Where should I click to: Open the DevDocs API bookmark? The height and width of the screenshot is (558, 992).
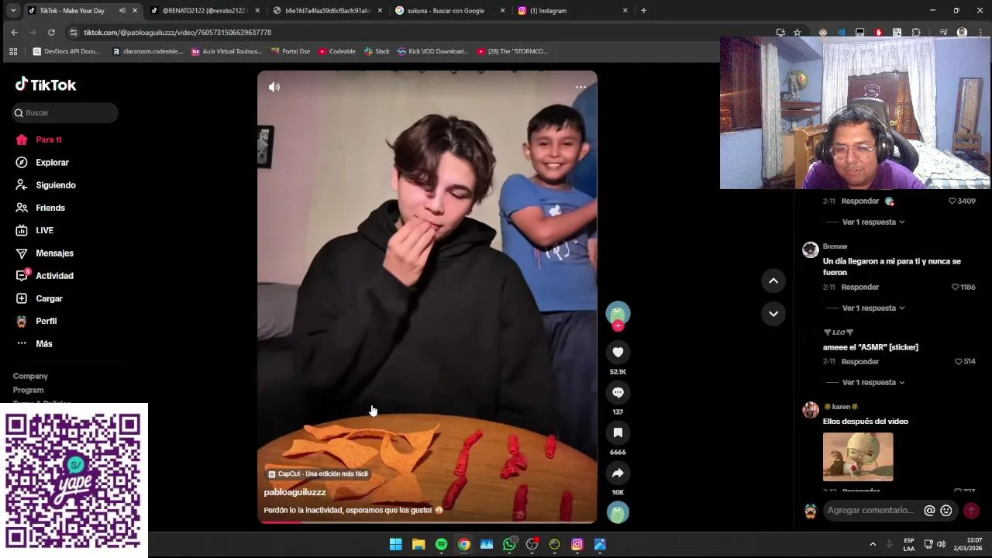tap(67, 51)
